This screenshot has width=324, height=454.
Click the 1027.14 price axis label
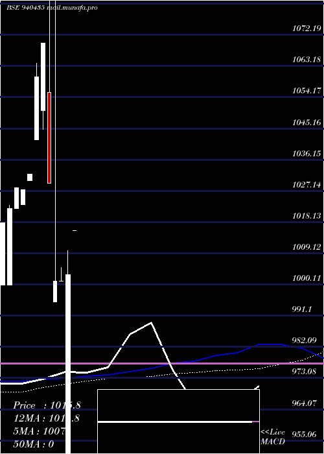(307, 184)
